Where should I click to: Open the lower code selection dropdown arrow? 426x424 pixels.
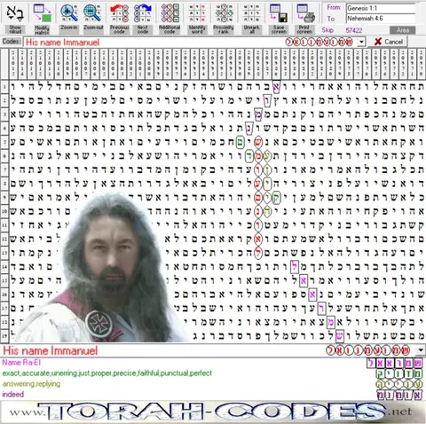[421, 350]
